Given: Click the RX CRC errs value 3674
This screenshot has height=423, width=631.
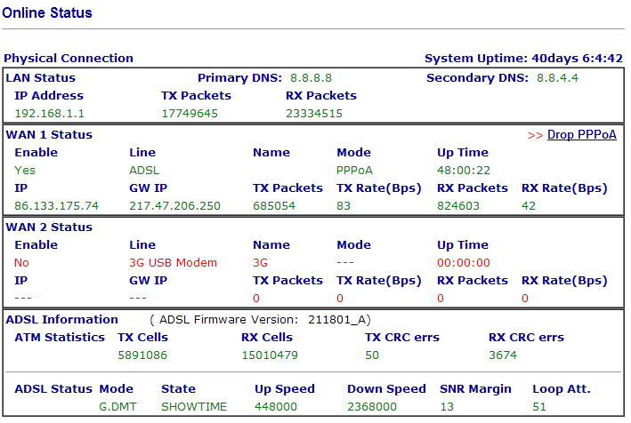Looking at the screenshot, I should pos(503,355).
